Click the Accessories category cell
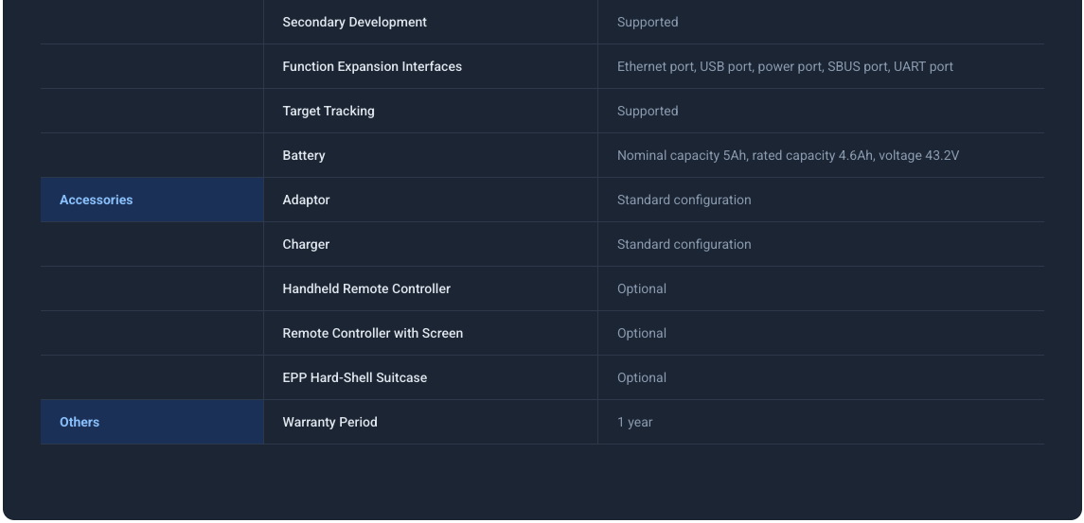Screen dimensions: 1084x523 point(151,200)
